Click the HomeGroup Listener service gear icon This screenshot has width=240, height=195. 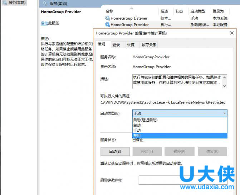tap(107, 18)
